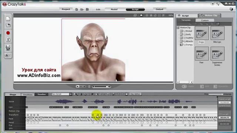Open the Edit menu
The width and height of the screenshot is (237, 133).
pyautogui.click(x=98, y=9)
